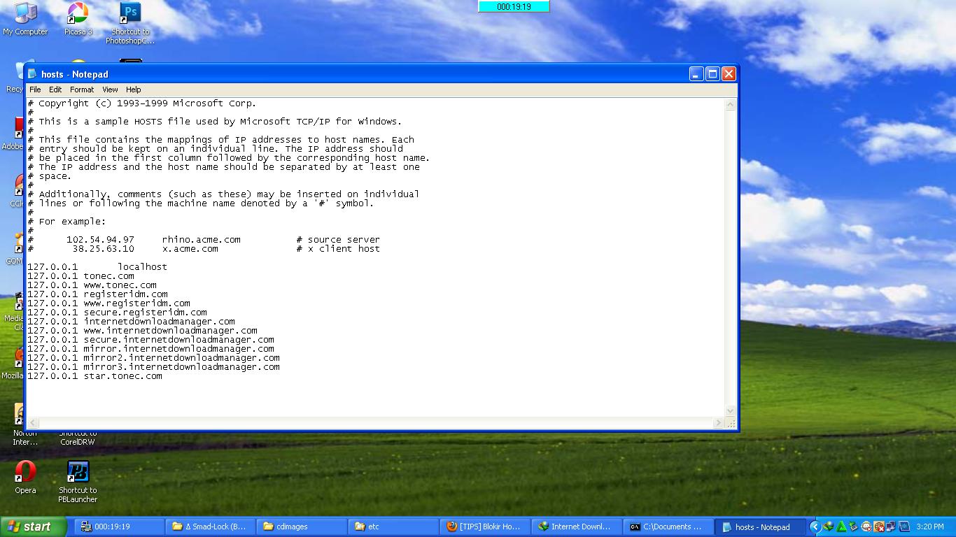The height and width of the screenshot is (537, 956).
Task: Switch to the C:\Documents command prompt window
Action: [667, 527]
